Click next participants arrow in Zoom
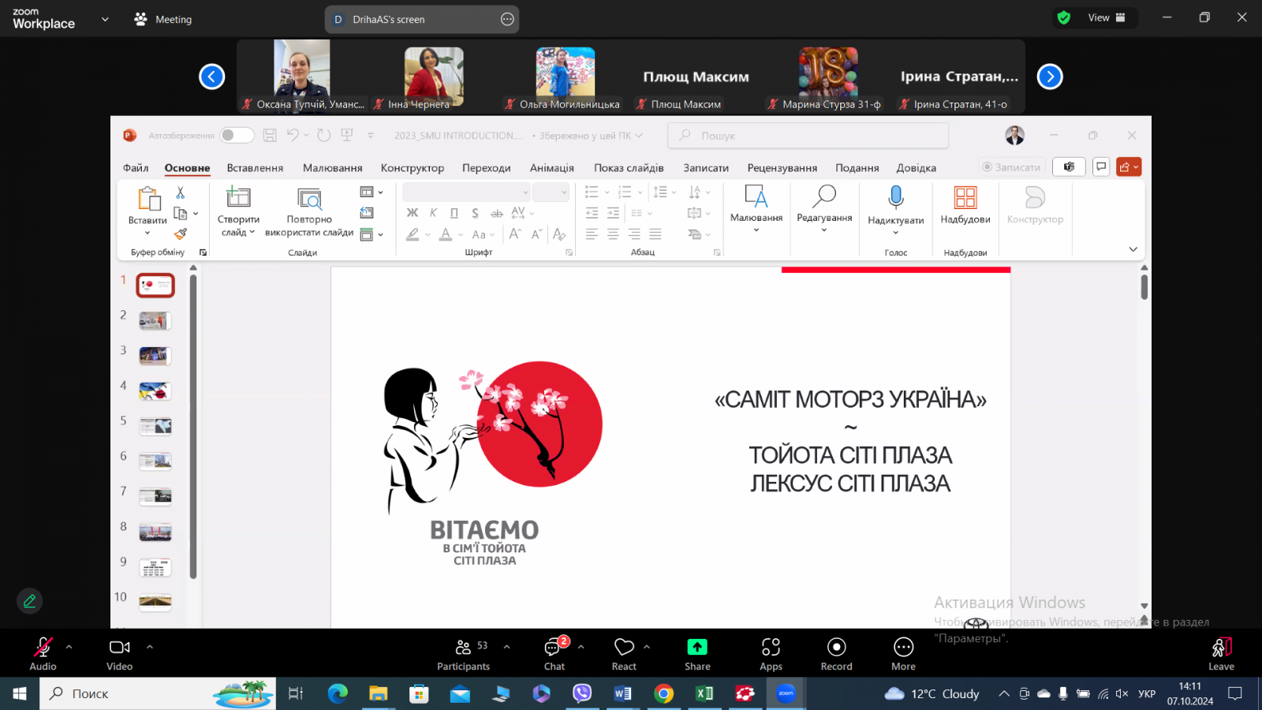 (1050, 77)
